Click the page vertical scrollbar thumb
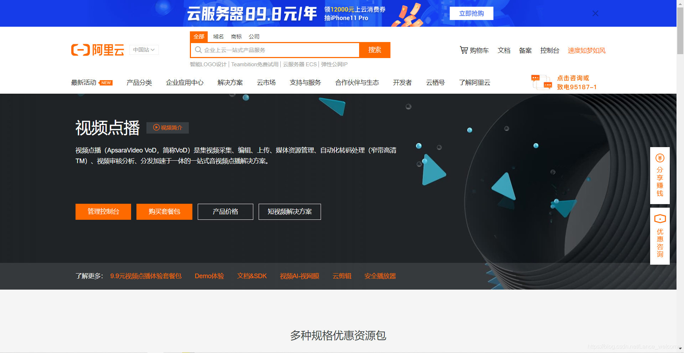Image resolution: width=684 pixels, height=353 pixels. (680, 31)
